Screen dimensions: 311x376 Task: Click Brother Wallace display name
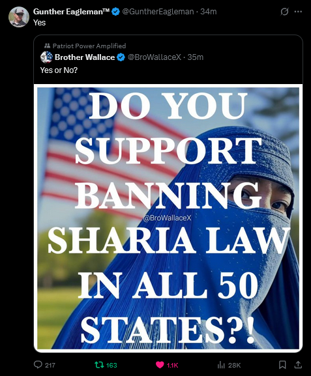[85, 57]
